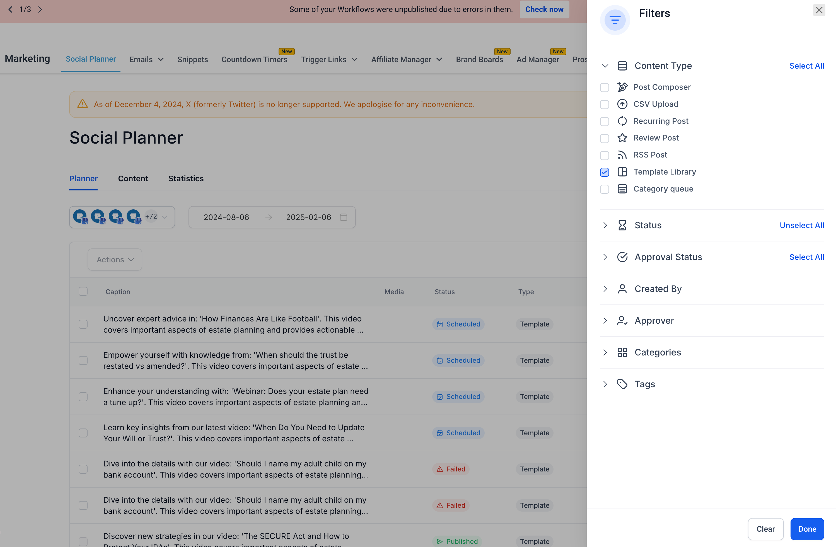Uncheck the Template Library checkbox
The image size is (836, 547).
pyautogui.click(x=604, y=172)
